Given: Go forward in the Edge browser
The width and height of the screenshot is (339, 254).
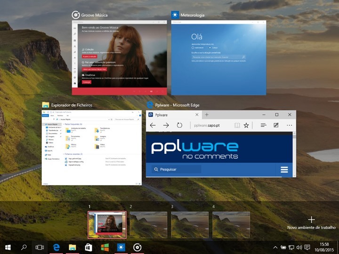Looking at the screenshot, I should [x=166, y=125].
